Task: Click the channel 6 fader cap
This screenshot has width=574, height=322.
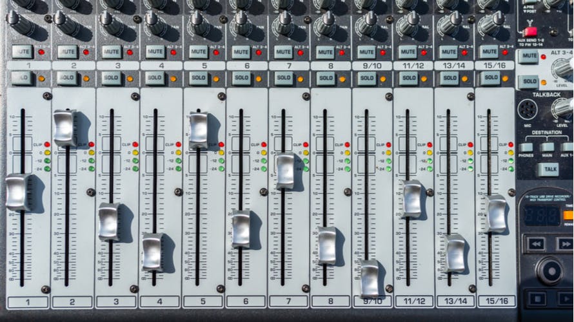Action: click(x=241, y=229)
